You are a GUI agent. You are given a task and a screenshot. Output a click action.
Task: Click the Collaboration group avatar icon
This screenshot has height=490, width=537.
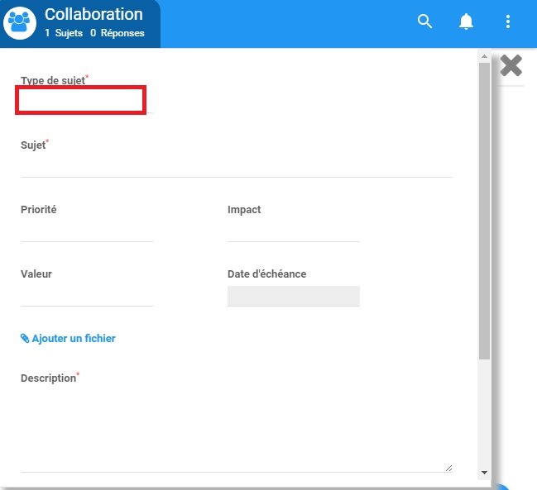(x=20, y=22)
